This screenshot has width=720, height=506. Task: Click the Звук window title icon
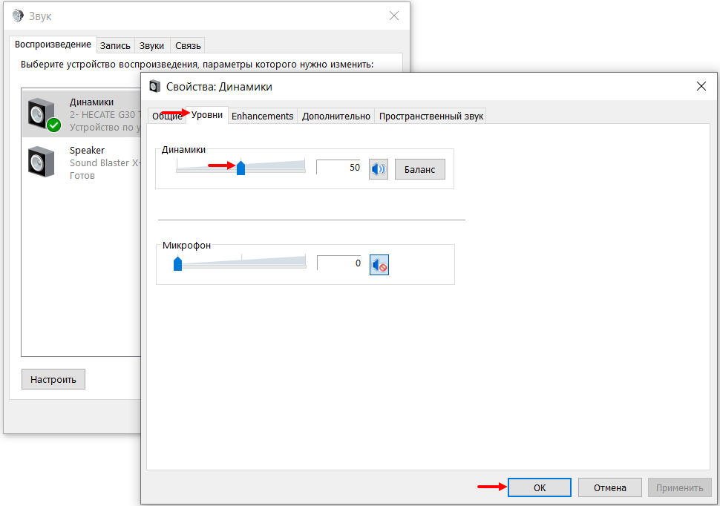[x=18, y=16]
